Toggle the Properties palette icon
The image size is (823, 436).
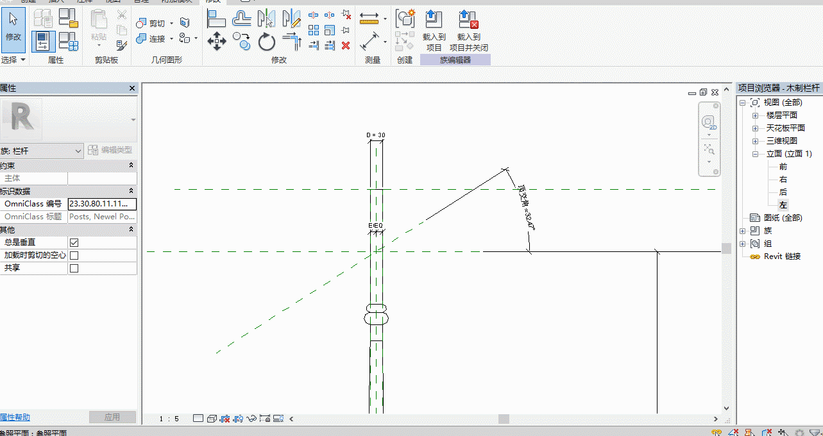coord(43,41)
